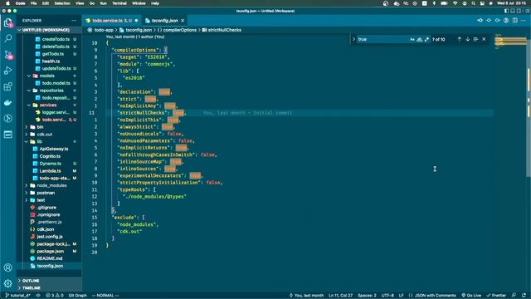This screenshot has height=299, width=531.
Task: Close the find widget
Action: 484,39
